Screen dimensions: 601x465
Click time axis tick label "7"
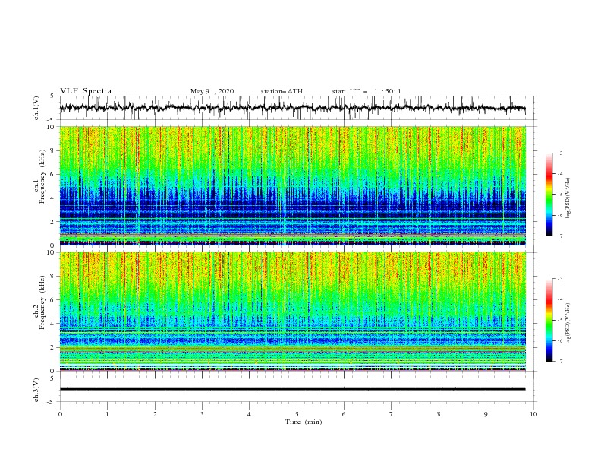pos(392,414)
